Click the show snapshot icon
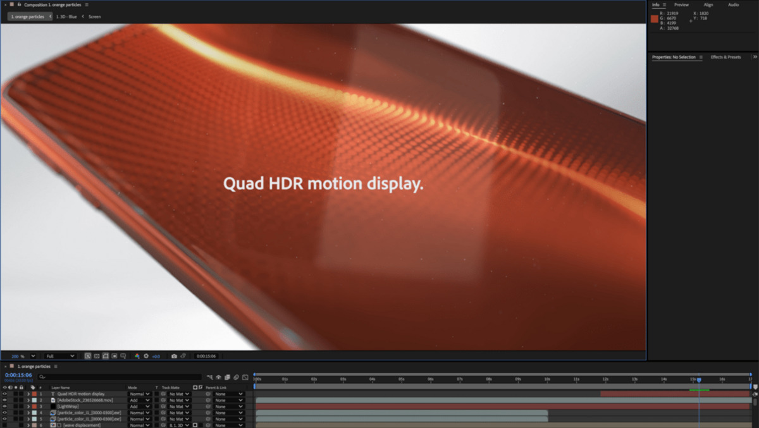 pos(183,356)
